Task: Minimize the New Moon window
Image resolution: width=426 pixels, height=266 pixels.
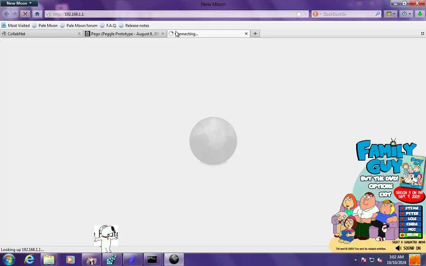Action: click(395, 3)
